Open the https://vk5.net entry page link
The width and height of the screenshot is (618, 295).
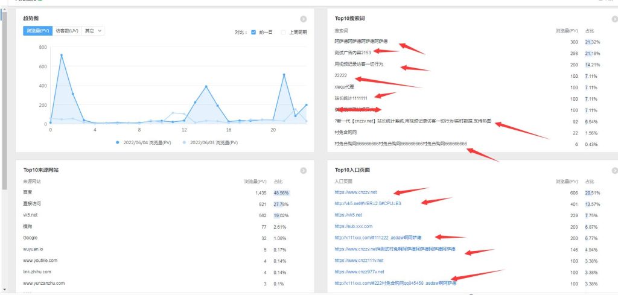click(348, 215)
